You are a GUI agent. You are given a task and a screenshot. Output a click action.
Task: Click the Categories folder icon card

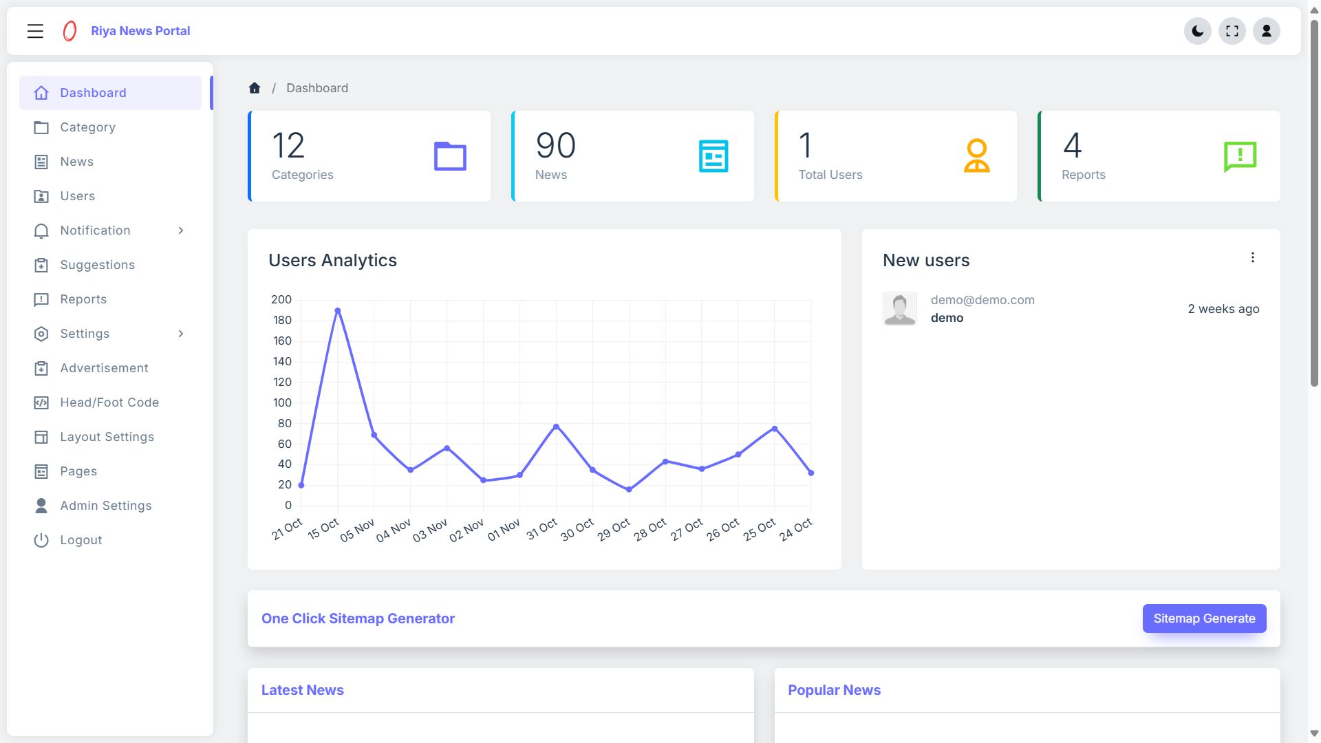450,156
